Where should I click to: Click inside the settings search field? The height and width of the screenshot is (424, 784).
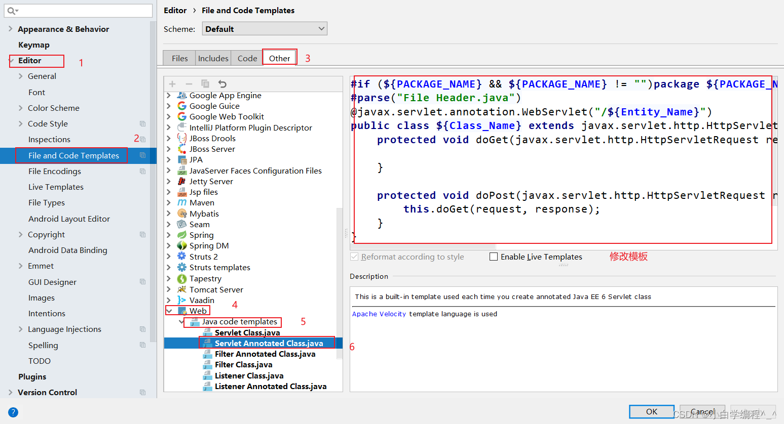[79, 11]
